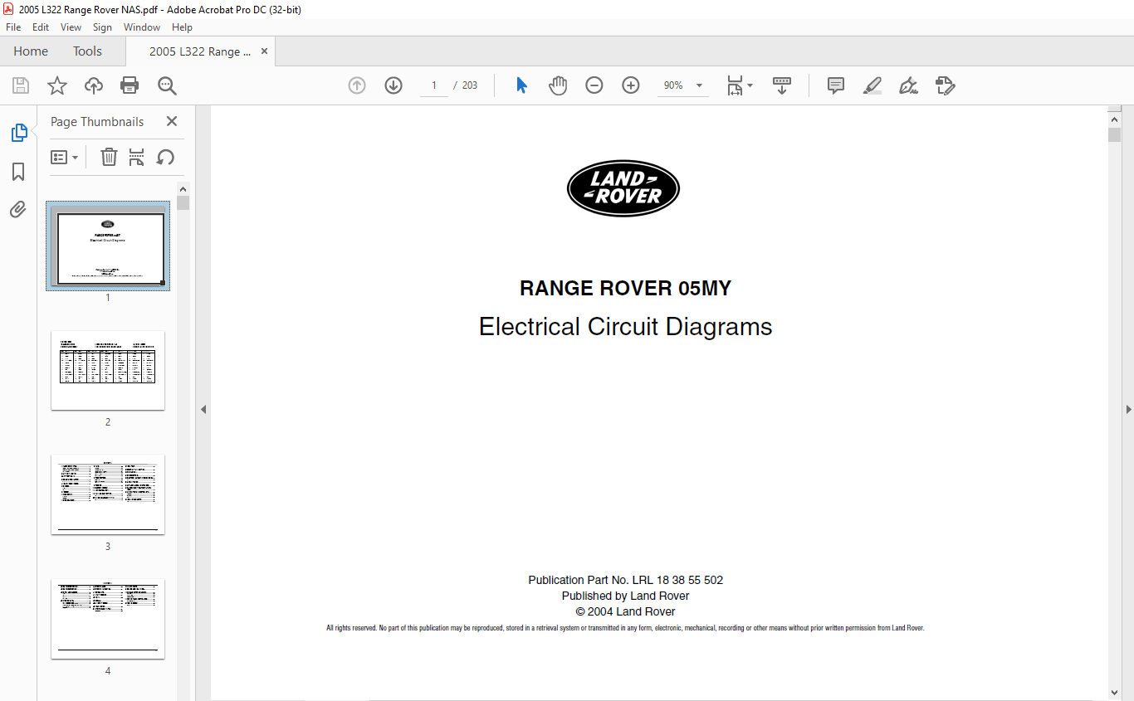Viewport: 1134px width, 701px height.
Task: Switch to the Tools tab
Action: coord(87,51)
